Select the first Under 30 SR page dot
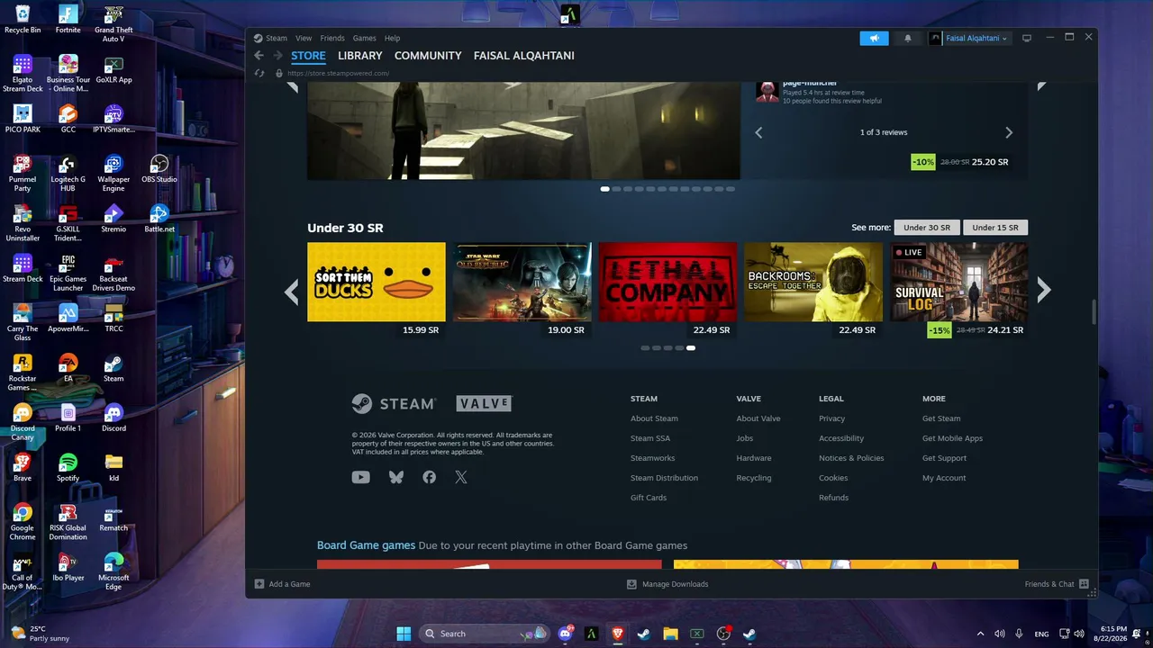 tap(645, 348)
